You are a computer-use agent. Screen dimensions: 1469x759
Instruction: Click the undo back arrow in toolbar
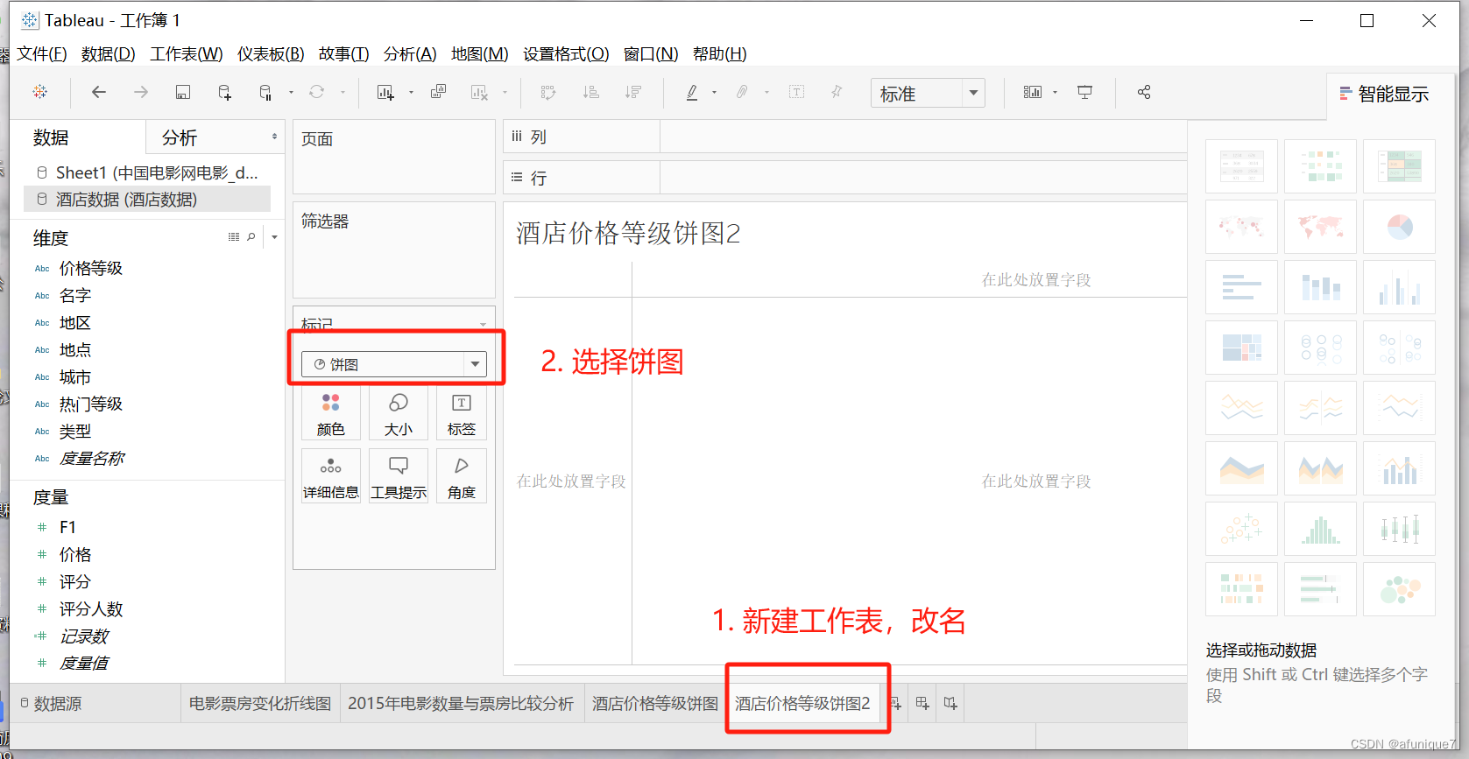pos(98,92)
